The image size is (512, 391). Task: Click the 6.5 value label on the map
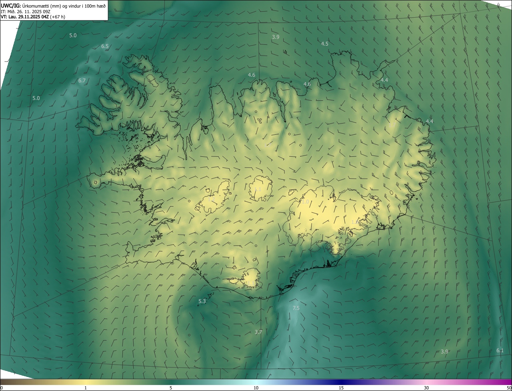point(105,46)
